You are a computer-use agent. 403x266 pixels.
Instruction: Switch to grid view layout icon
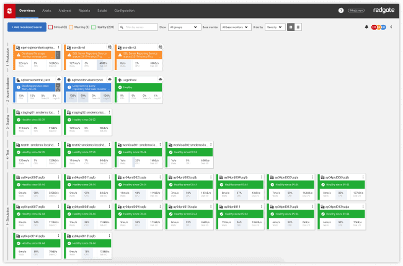coord(291,27)
